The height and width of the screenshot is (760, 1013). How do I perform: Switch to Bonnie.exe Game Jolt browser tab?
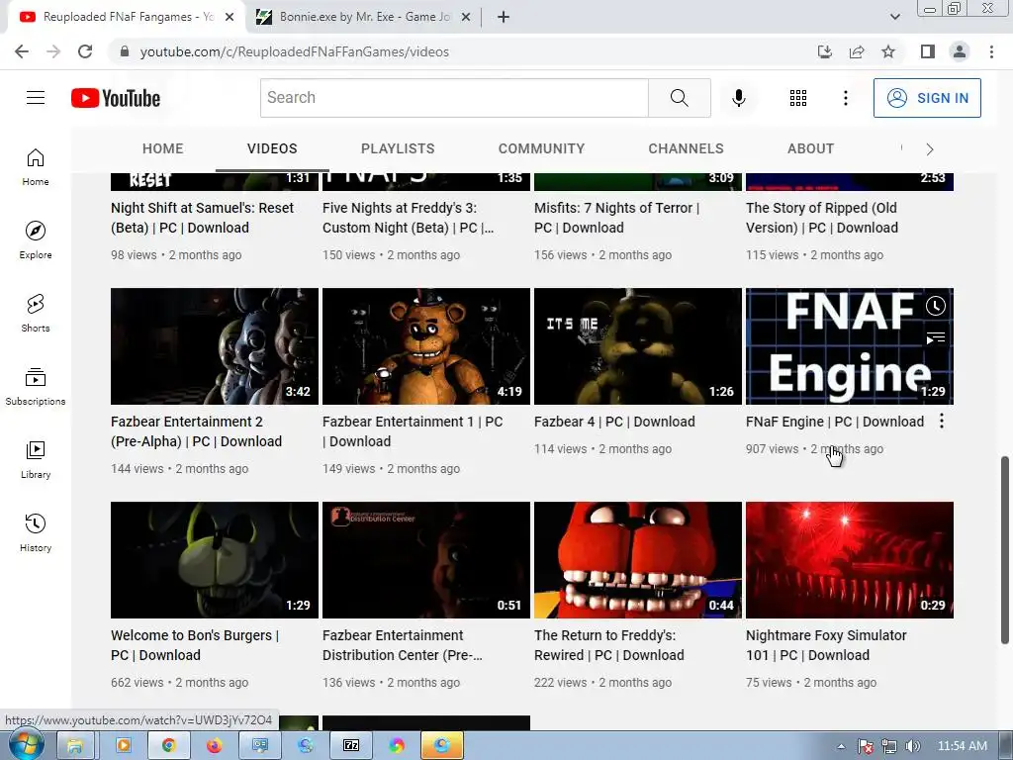(364, 17)
